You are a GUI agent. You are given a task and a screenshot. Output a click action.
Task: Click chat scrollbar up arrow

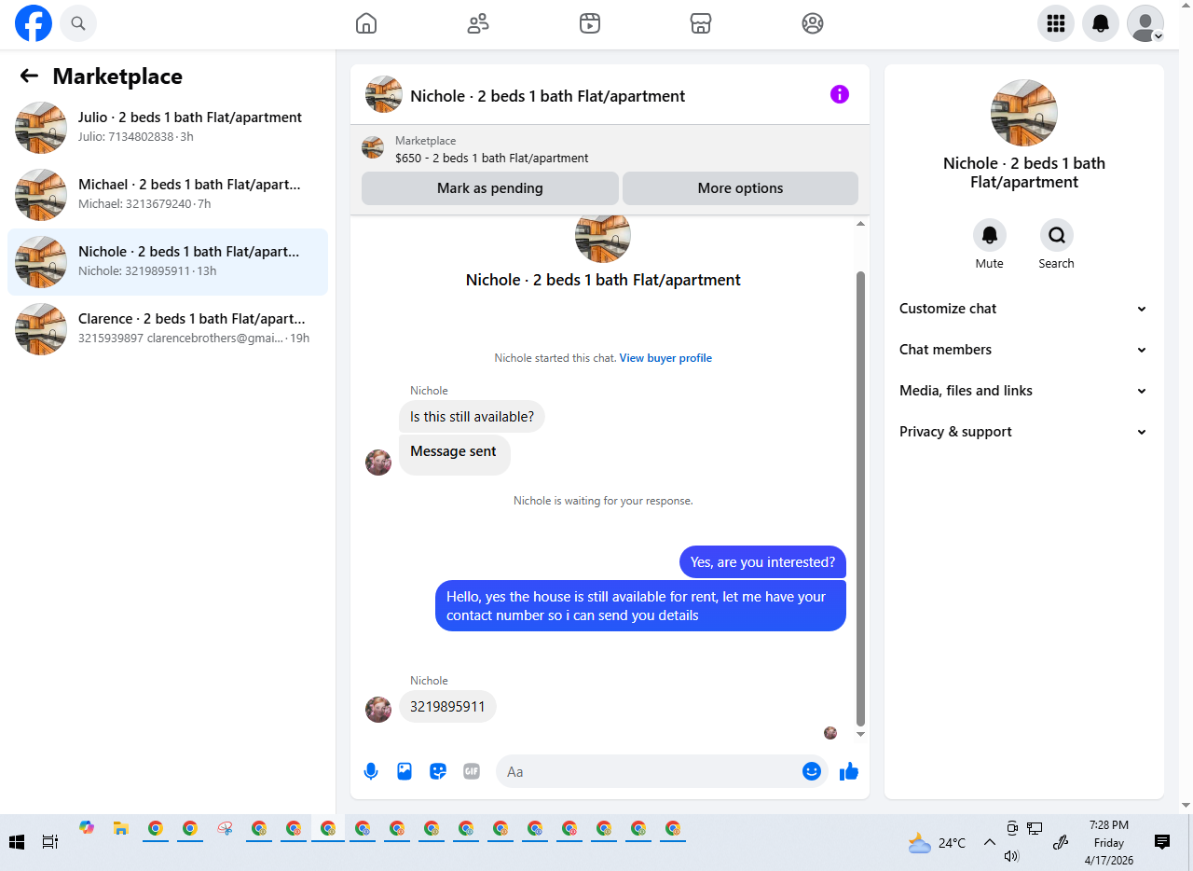(x=861, y=224)
